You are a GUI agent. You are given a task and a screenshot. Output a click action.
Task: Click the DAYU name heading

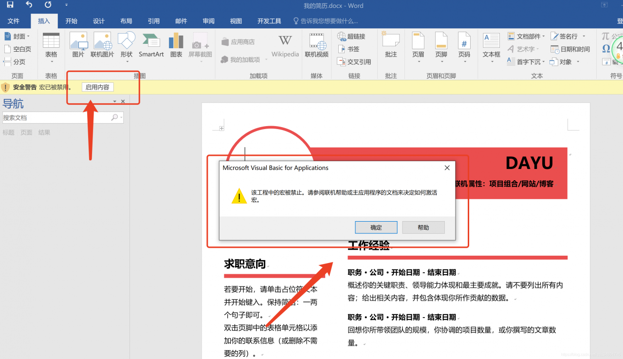(x=529, y=163)
